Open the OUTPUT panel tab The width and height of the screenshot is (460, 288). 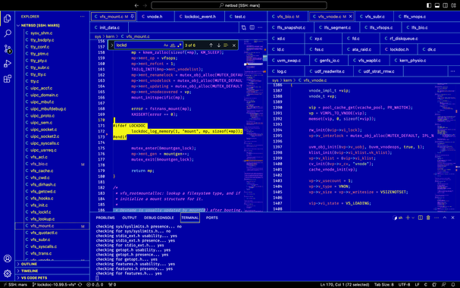click(130, 218)
